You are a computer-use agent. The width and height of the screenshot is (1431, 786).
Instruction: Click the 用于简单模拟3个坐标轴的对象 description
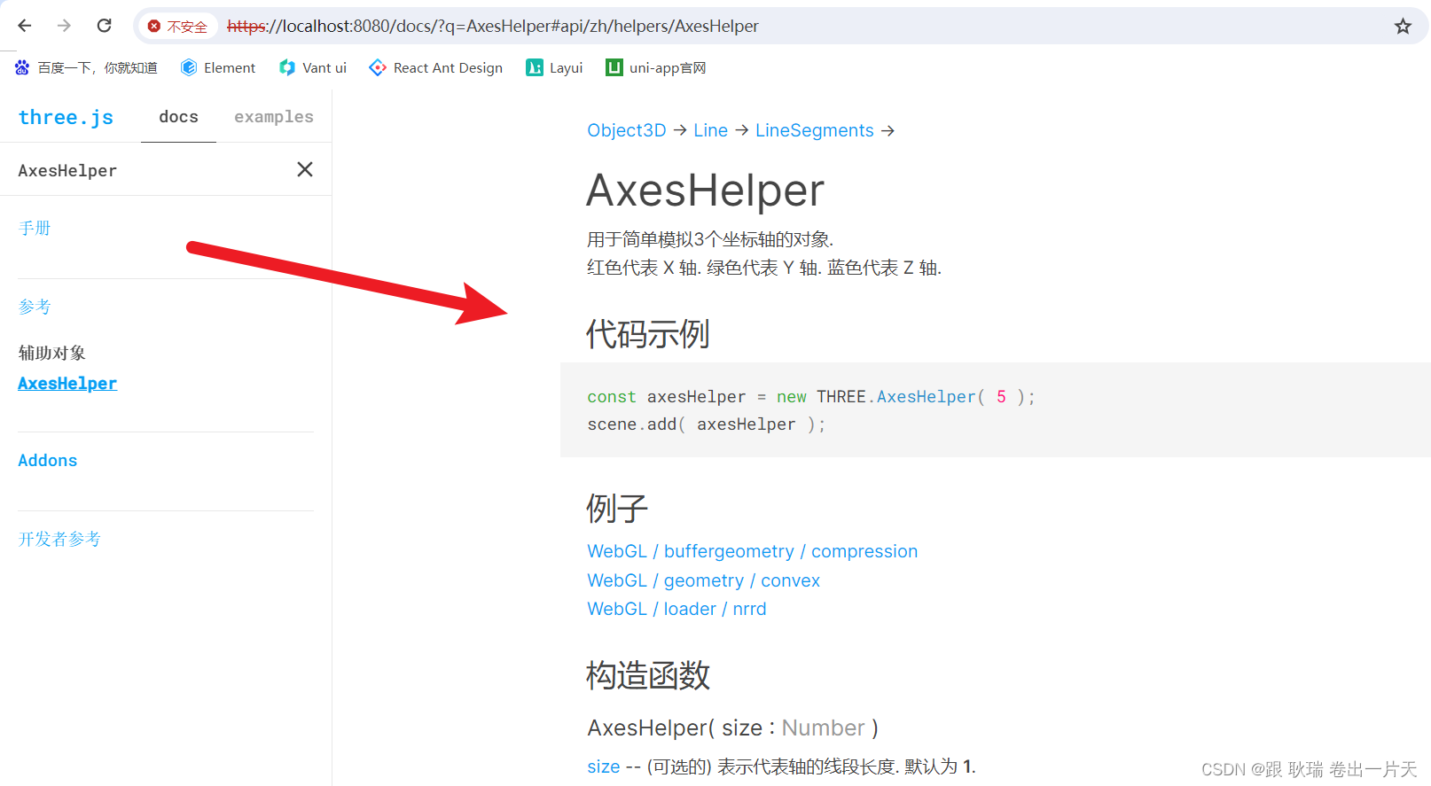(x=710, y=239)
